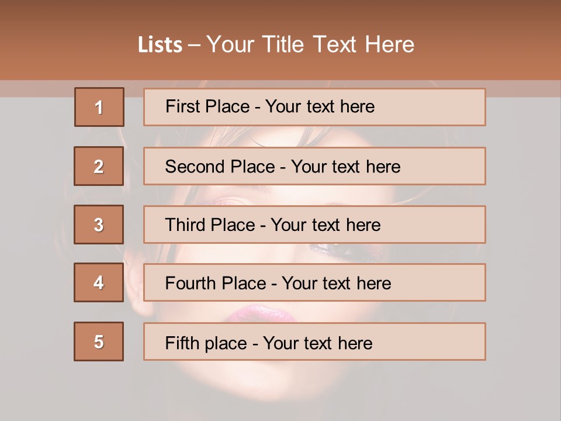Select 'Your Title Text Here' in the heading
This screenshot has width=561, height=421.
pos(310,45)
